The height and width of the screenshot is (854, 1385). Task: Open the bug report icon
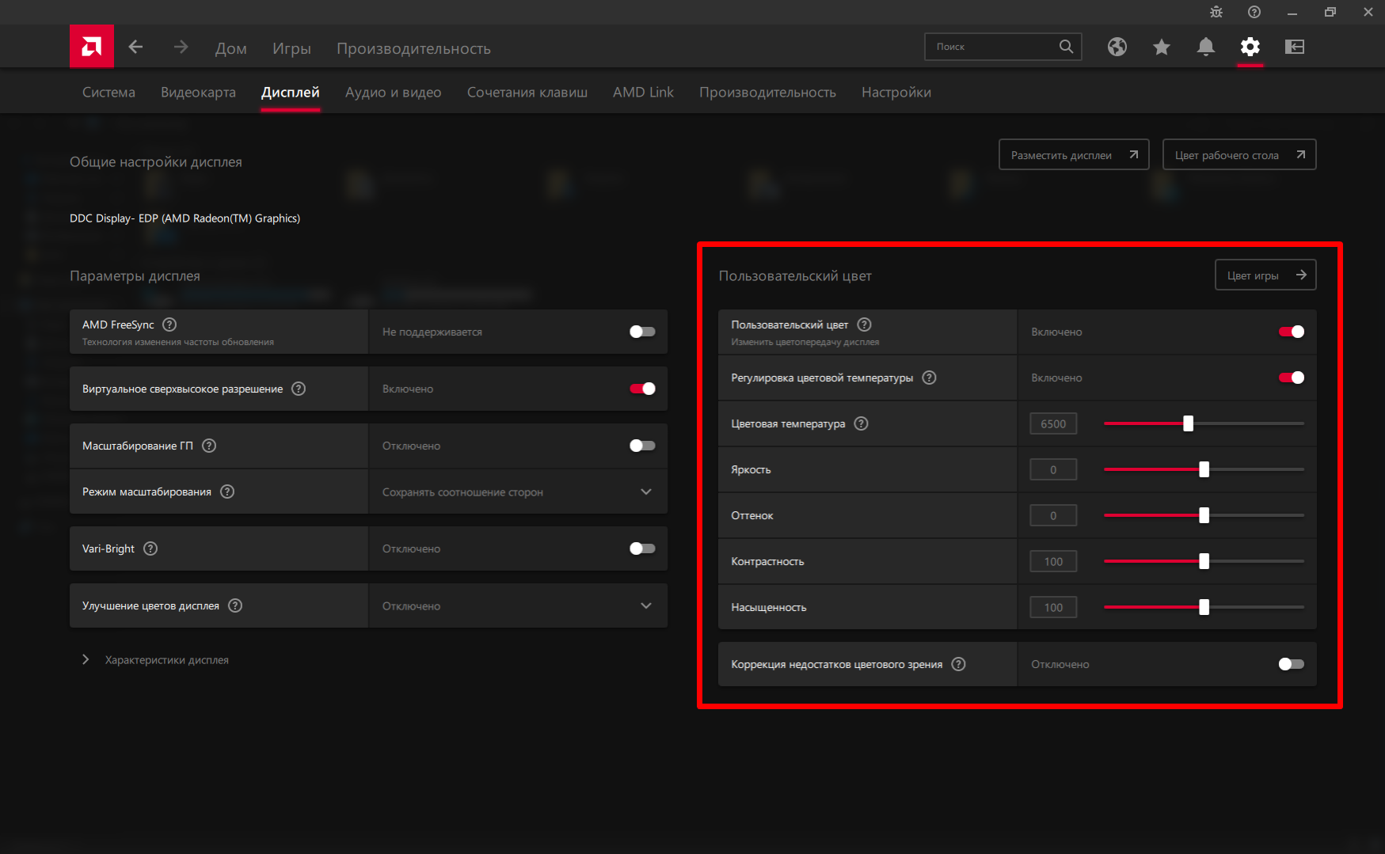click(1216, 12)
